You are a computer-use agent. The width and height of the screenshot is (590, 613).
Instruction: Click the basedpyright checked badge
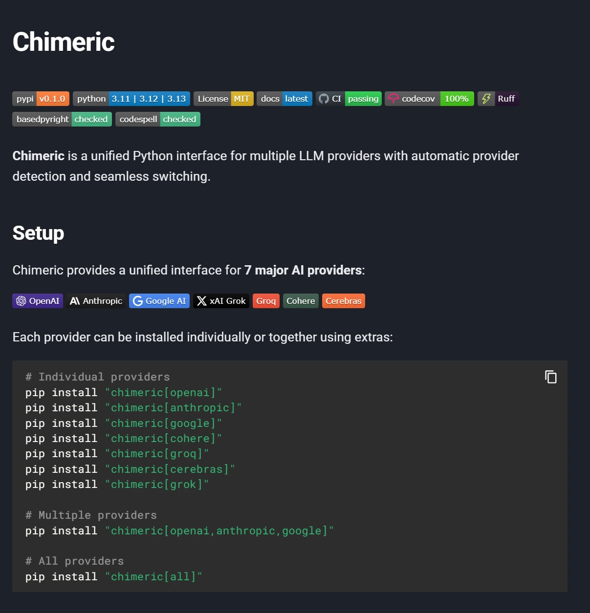pyautogui.click(x=62, y=119)
